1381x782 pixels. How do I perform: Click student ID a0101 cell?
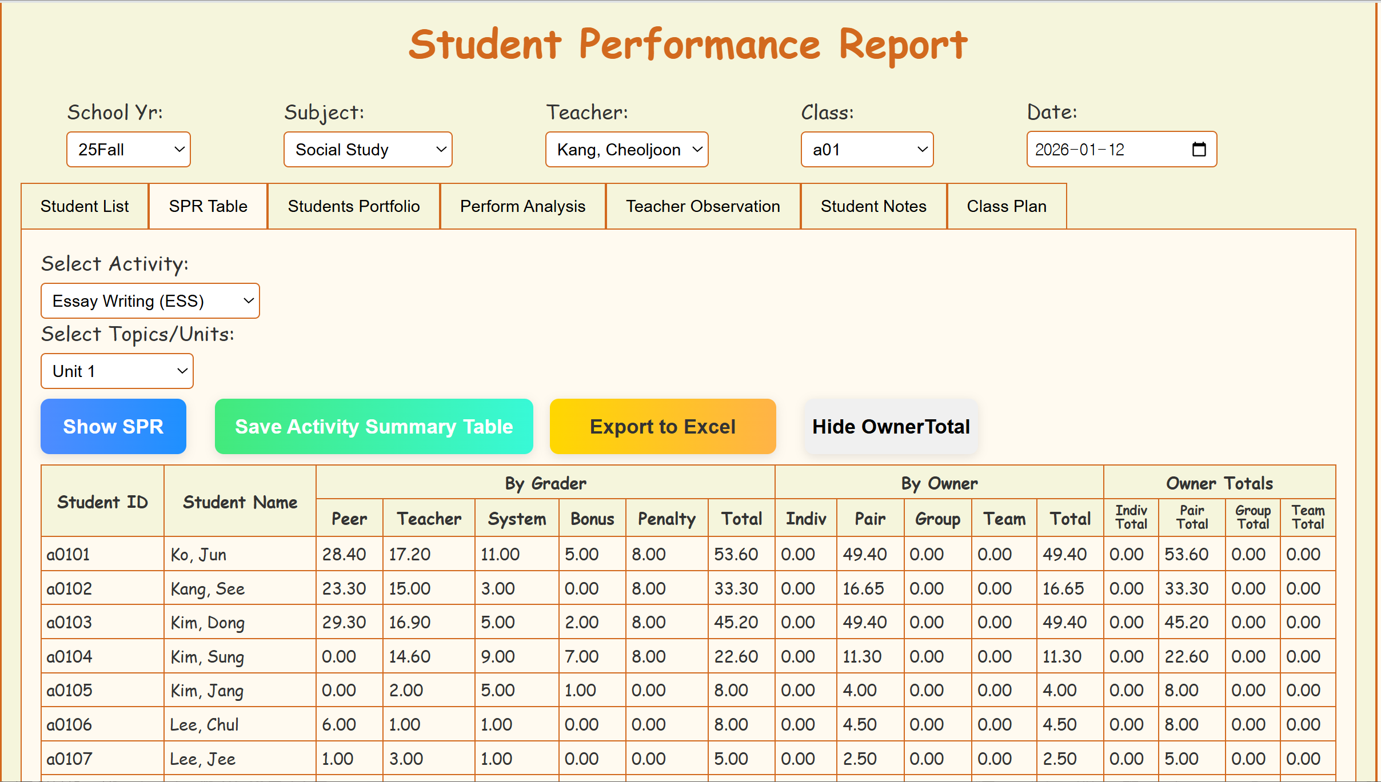69,554
